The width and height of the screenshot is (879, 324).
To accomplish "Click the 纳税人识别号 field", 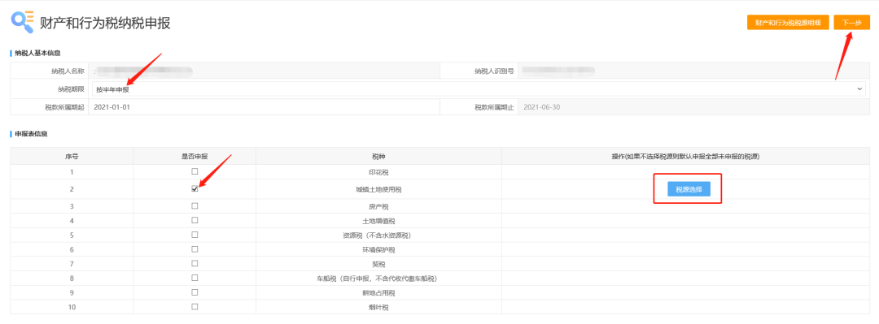I will coord(694,71).
